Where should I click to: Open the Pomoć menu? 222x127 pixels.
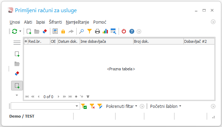[100, 22]
